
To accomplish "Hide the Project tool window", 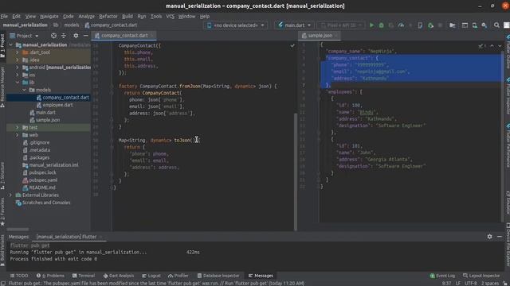I will tap(85, 36).
